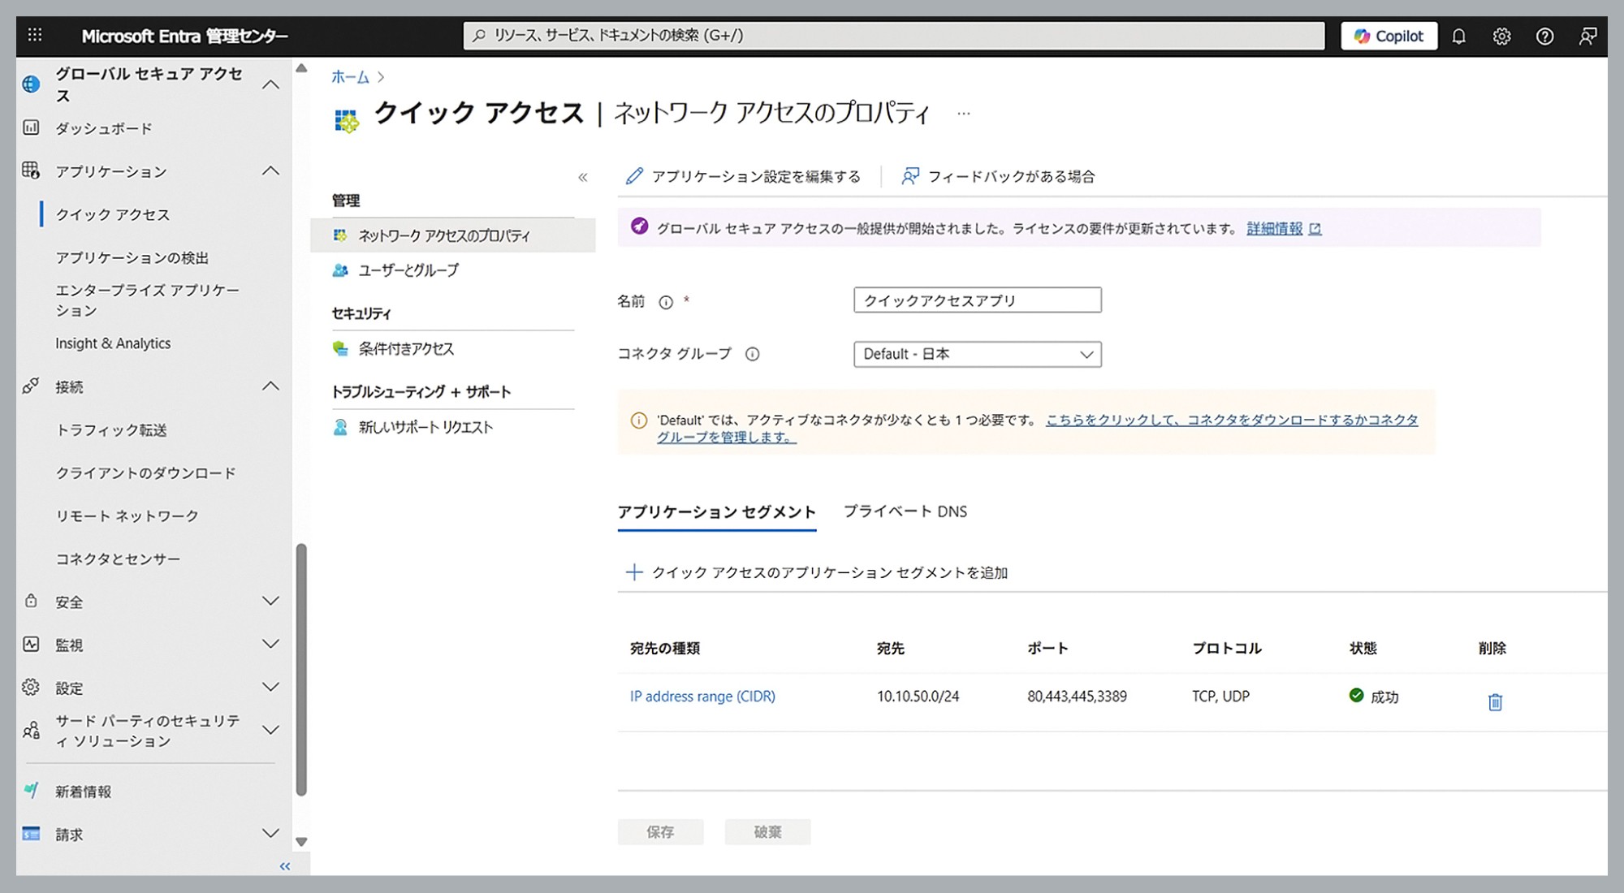This screenshot has height=893, width=1624.
Task: Switch to the プライベート DNS tab
Action: pyautogui.click(x=905, y=511)
